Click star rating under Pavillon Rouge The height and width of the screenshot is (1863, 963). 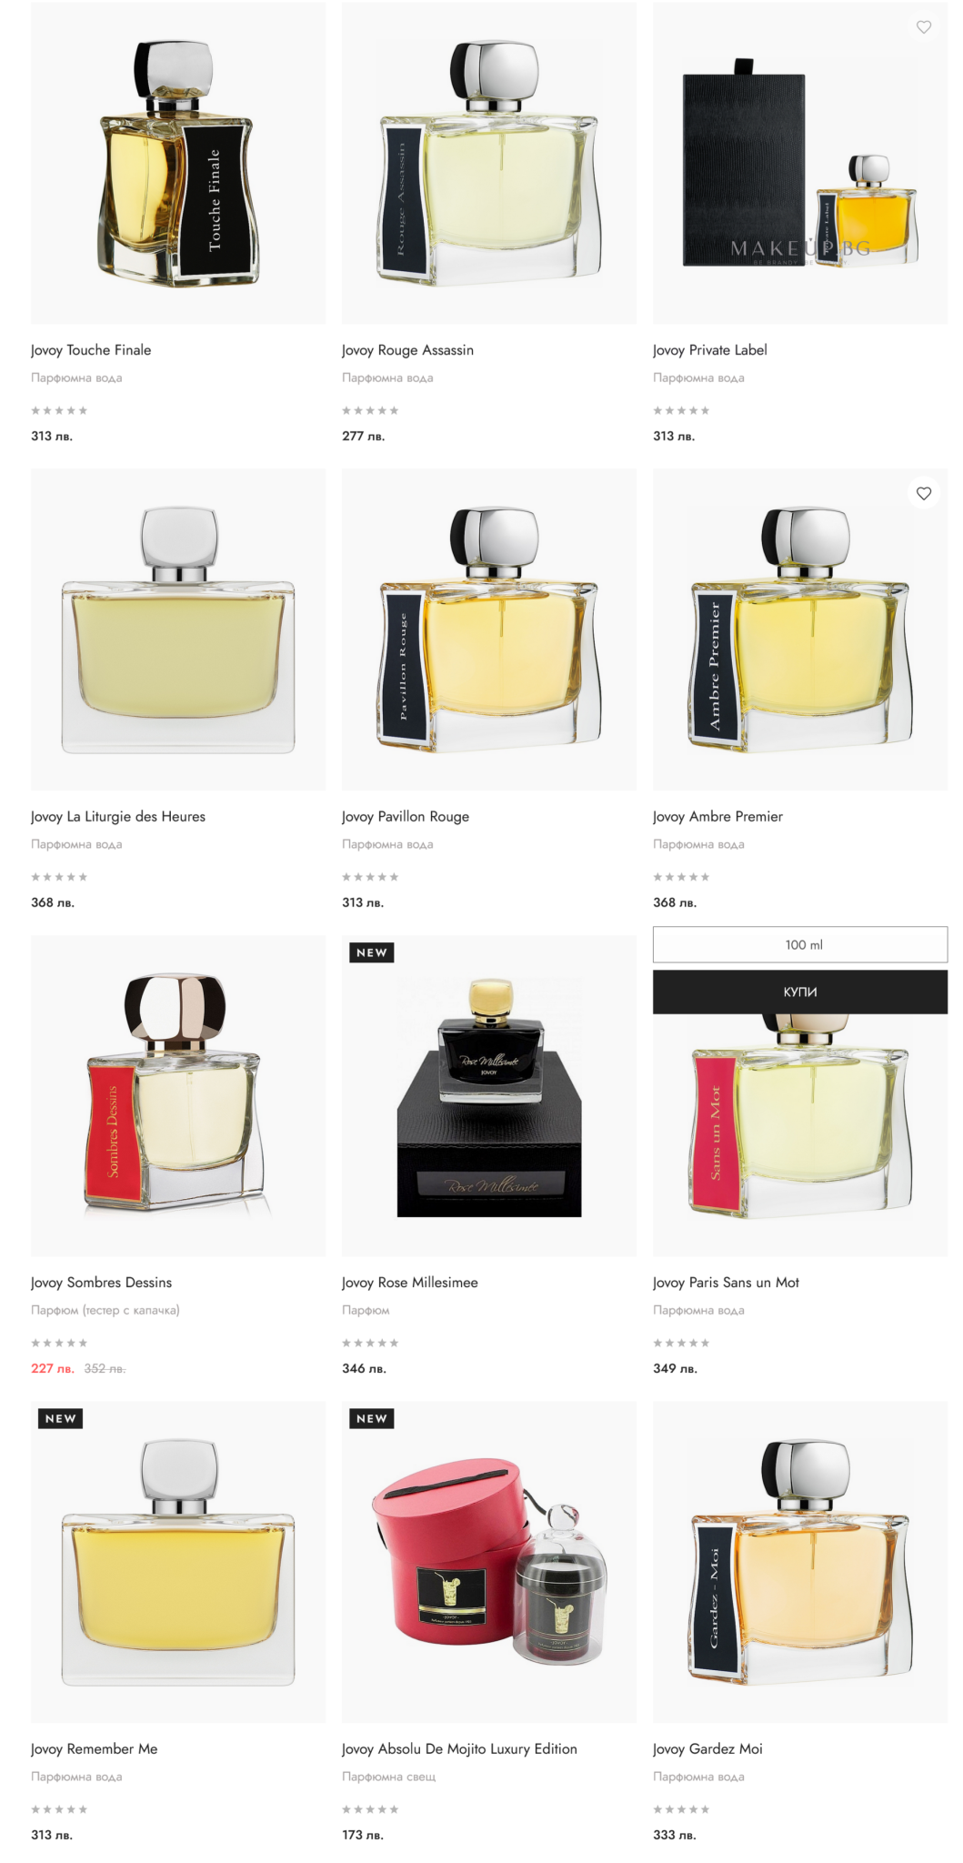point(370,877)
